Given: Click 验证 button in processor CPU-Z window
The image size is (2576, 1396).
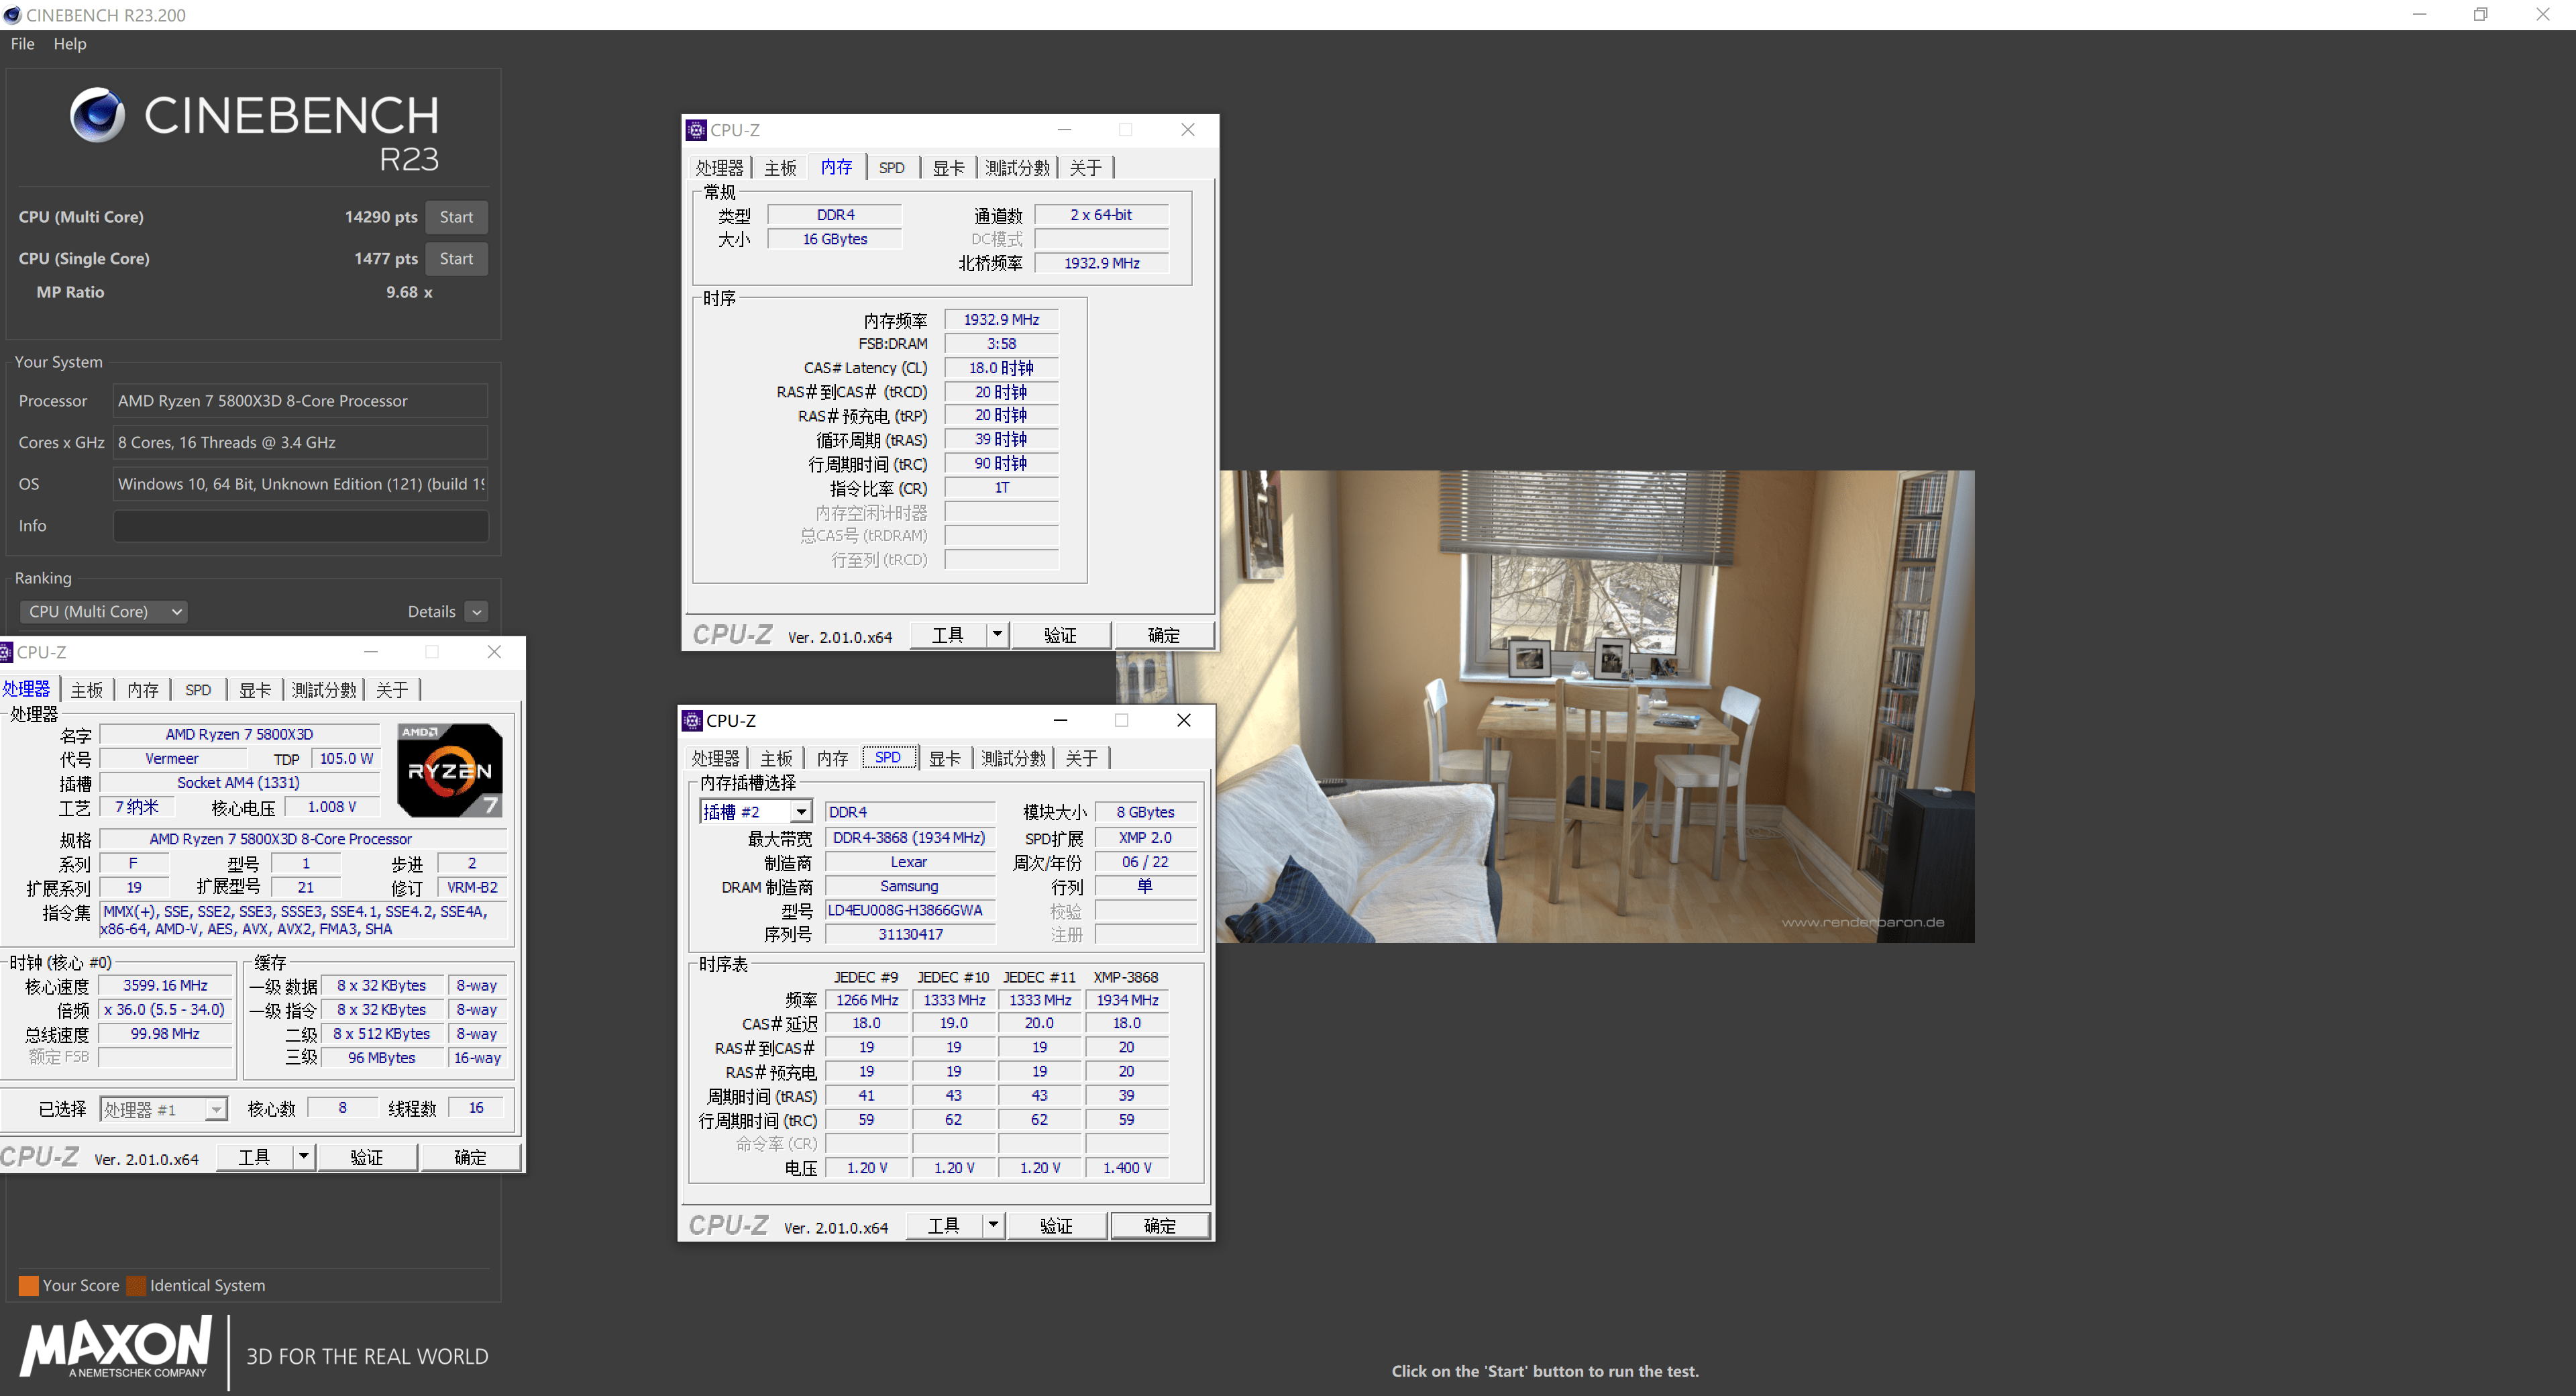Looking at the screenshot, I should tap(367, 1158).
